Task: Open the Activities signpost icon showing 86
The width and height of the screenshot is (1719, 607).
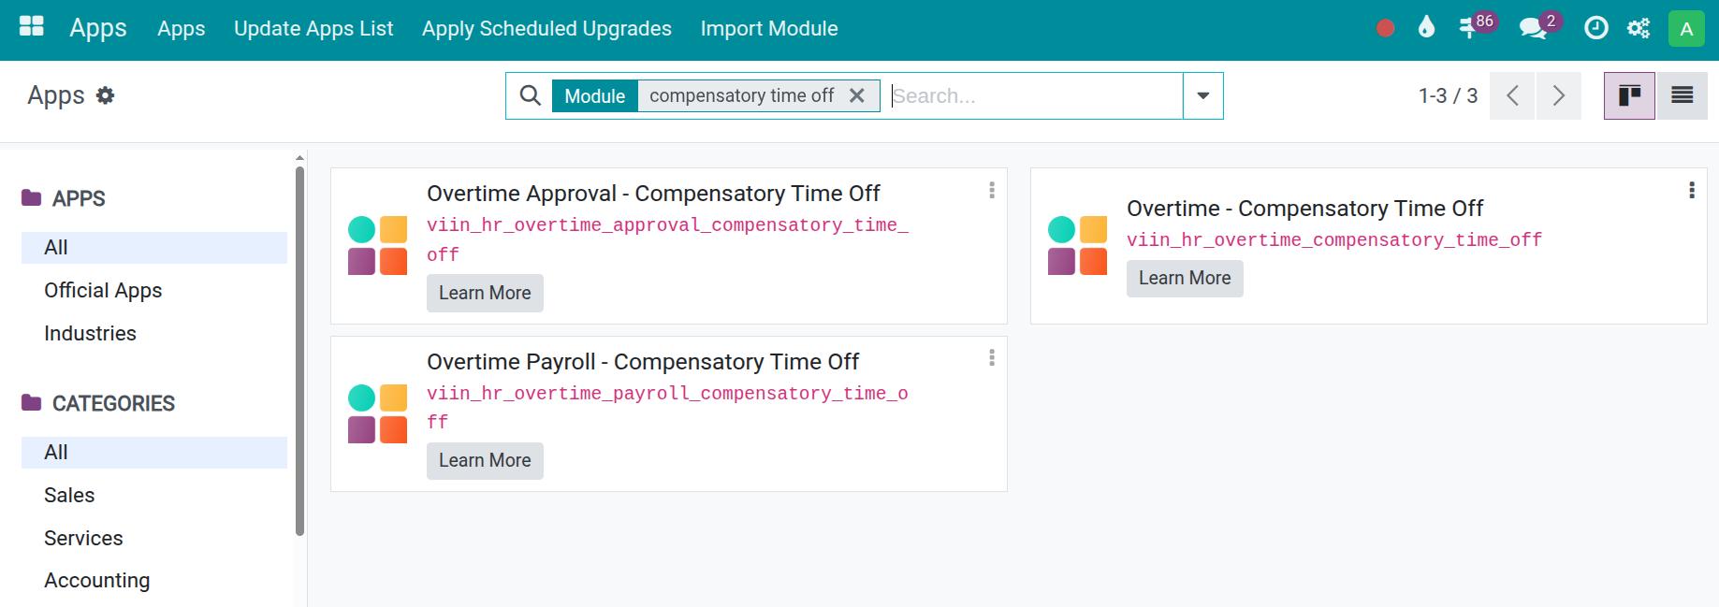Action: click(x=1471, y=28)
